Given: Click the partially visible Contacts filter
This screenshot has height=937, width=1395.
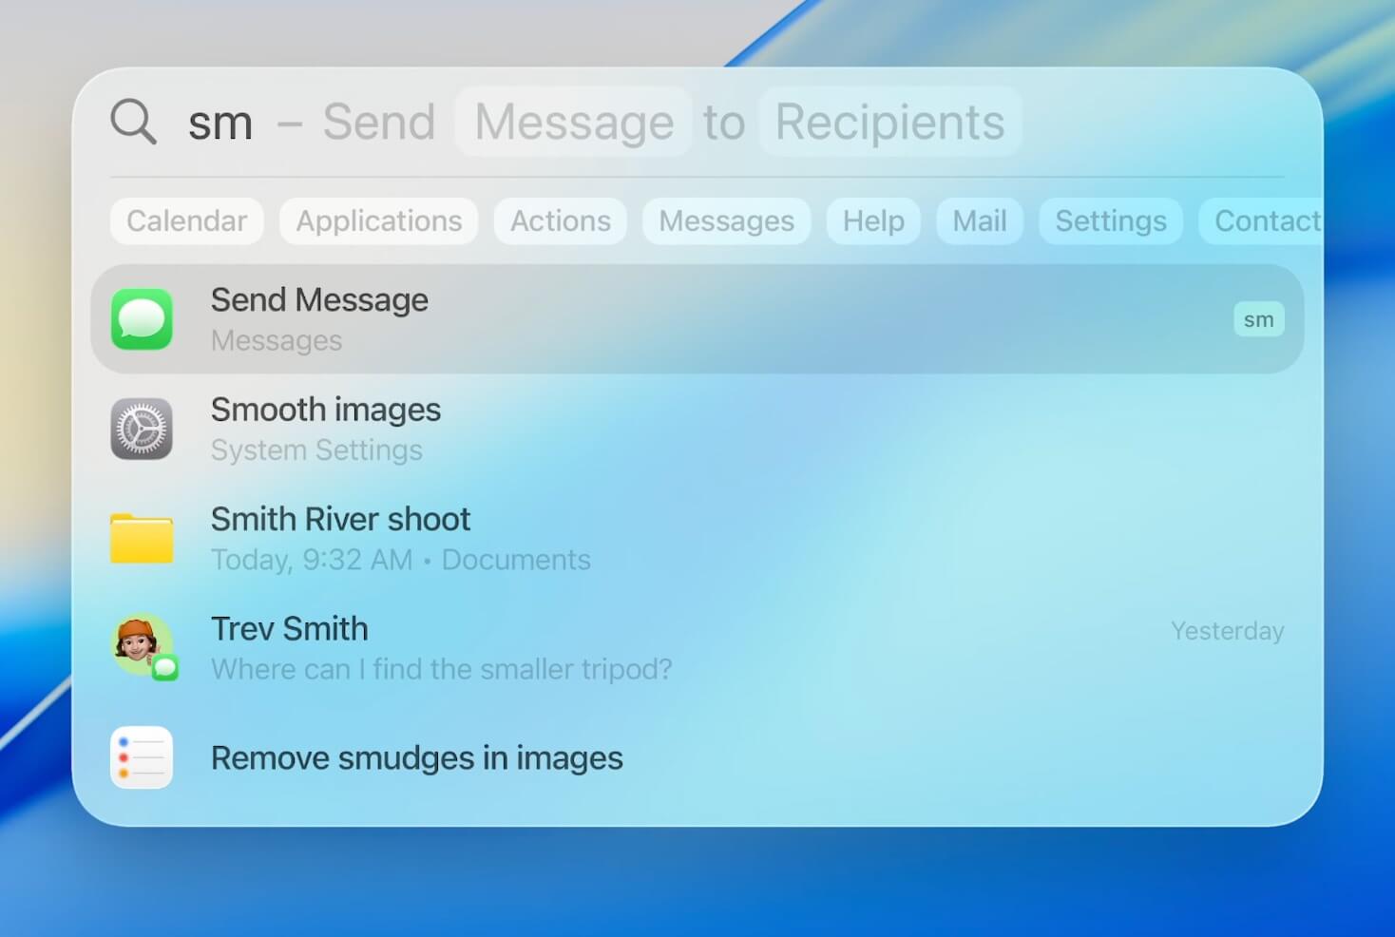Looking at the screenshot, I should click(x=1264, y=221).
